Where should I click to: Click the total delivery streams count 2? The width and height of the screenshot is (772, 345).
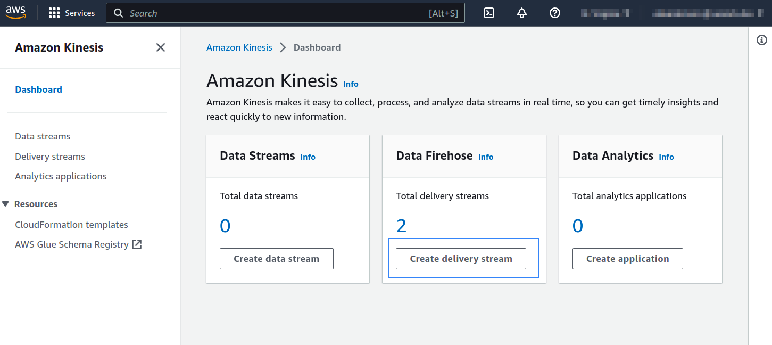401,226
